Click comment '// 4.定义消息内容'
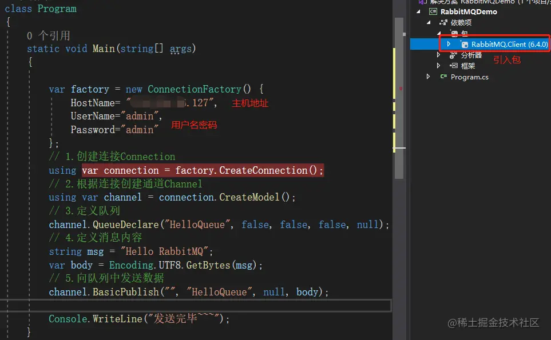The height and width of the screenshot is (340, 551). coord(95,238)
